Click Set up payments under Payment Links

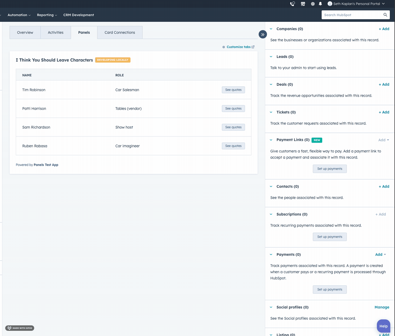(x=330, y=169)
